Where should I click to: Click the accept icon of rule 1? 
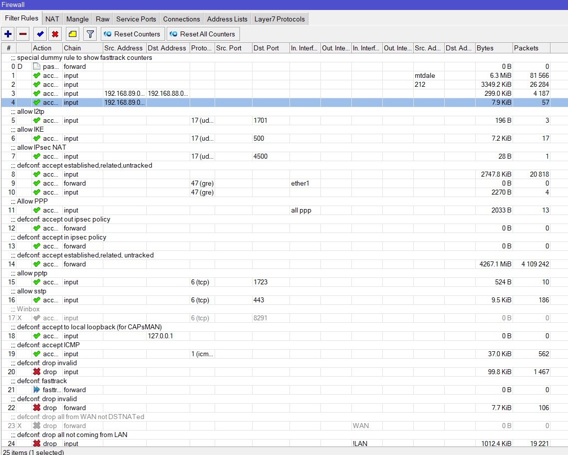(36, 76)
